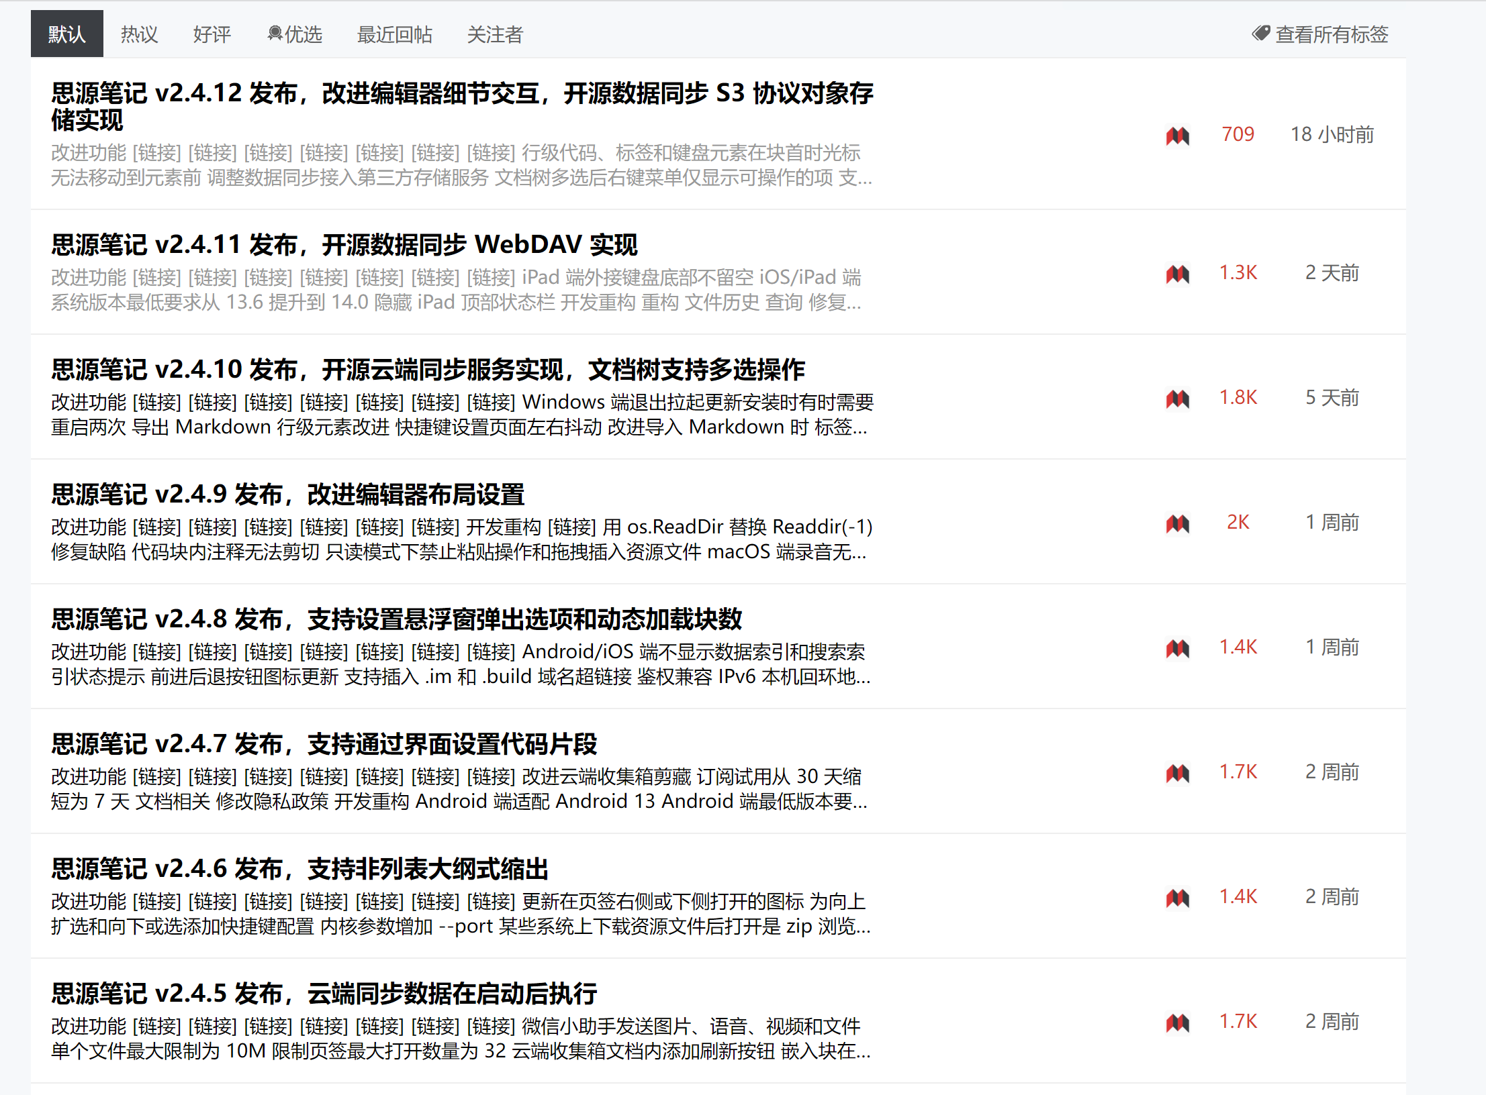This screenshot has height=1095, width=1486.
Task: Open post 思源笔记 v2.4.7 支持通过界面设置代码片段
Action: point(324,744)
